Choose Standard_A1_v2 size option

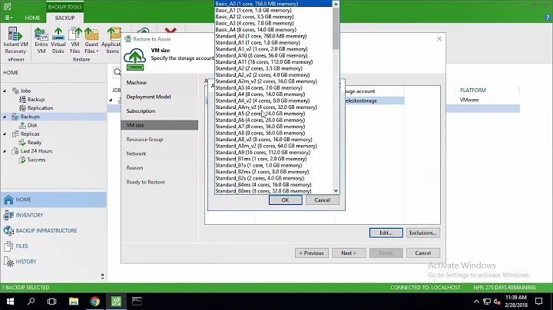[273, 49]
